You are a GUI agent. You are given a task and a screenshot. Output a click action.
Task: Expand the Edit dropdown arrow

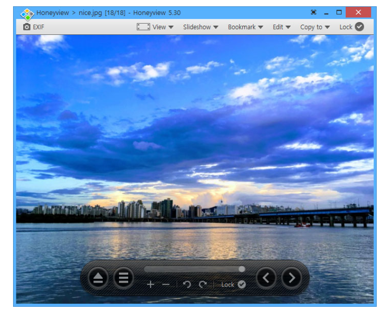(288, 27)
